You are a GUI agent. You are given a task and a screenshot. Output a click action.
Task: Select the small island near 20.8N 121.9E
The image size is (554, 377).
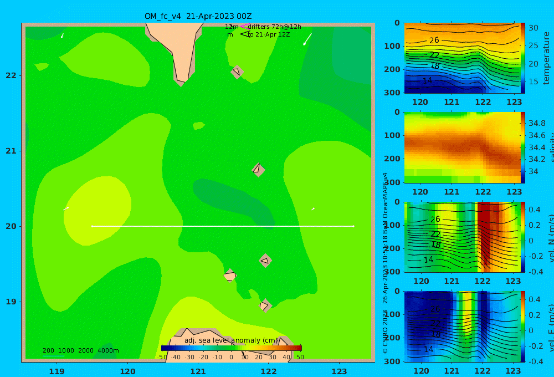tap(258, 170)
